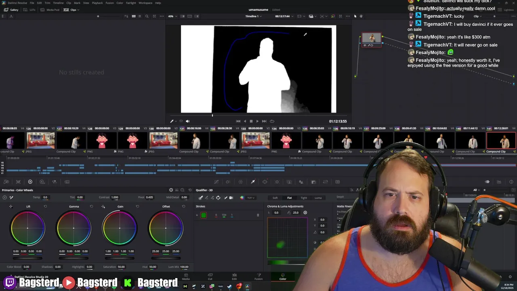Open the Timeline menu
This screenshot has width=517, height=291.
click(58, 3)
